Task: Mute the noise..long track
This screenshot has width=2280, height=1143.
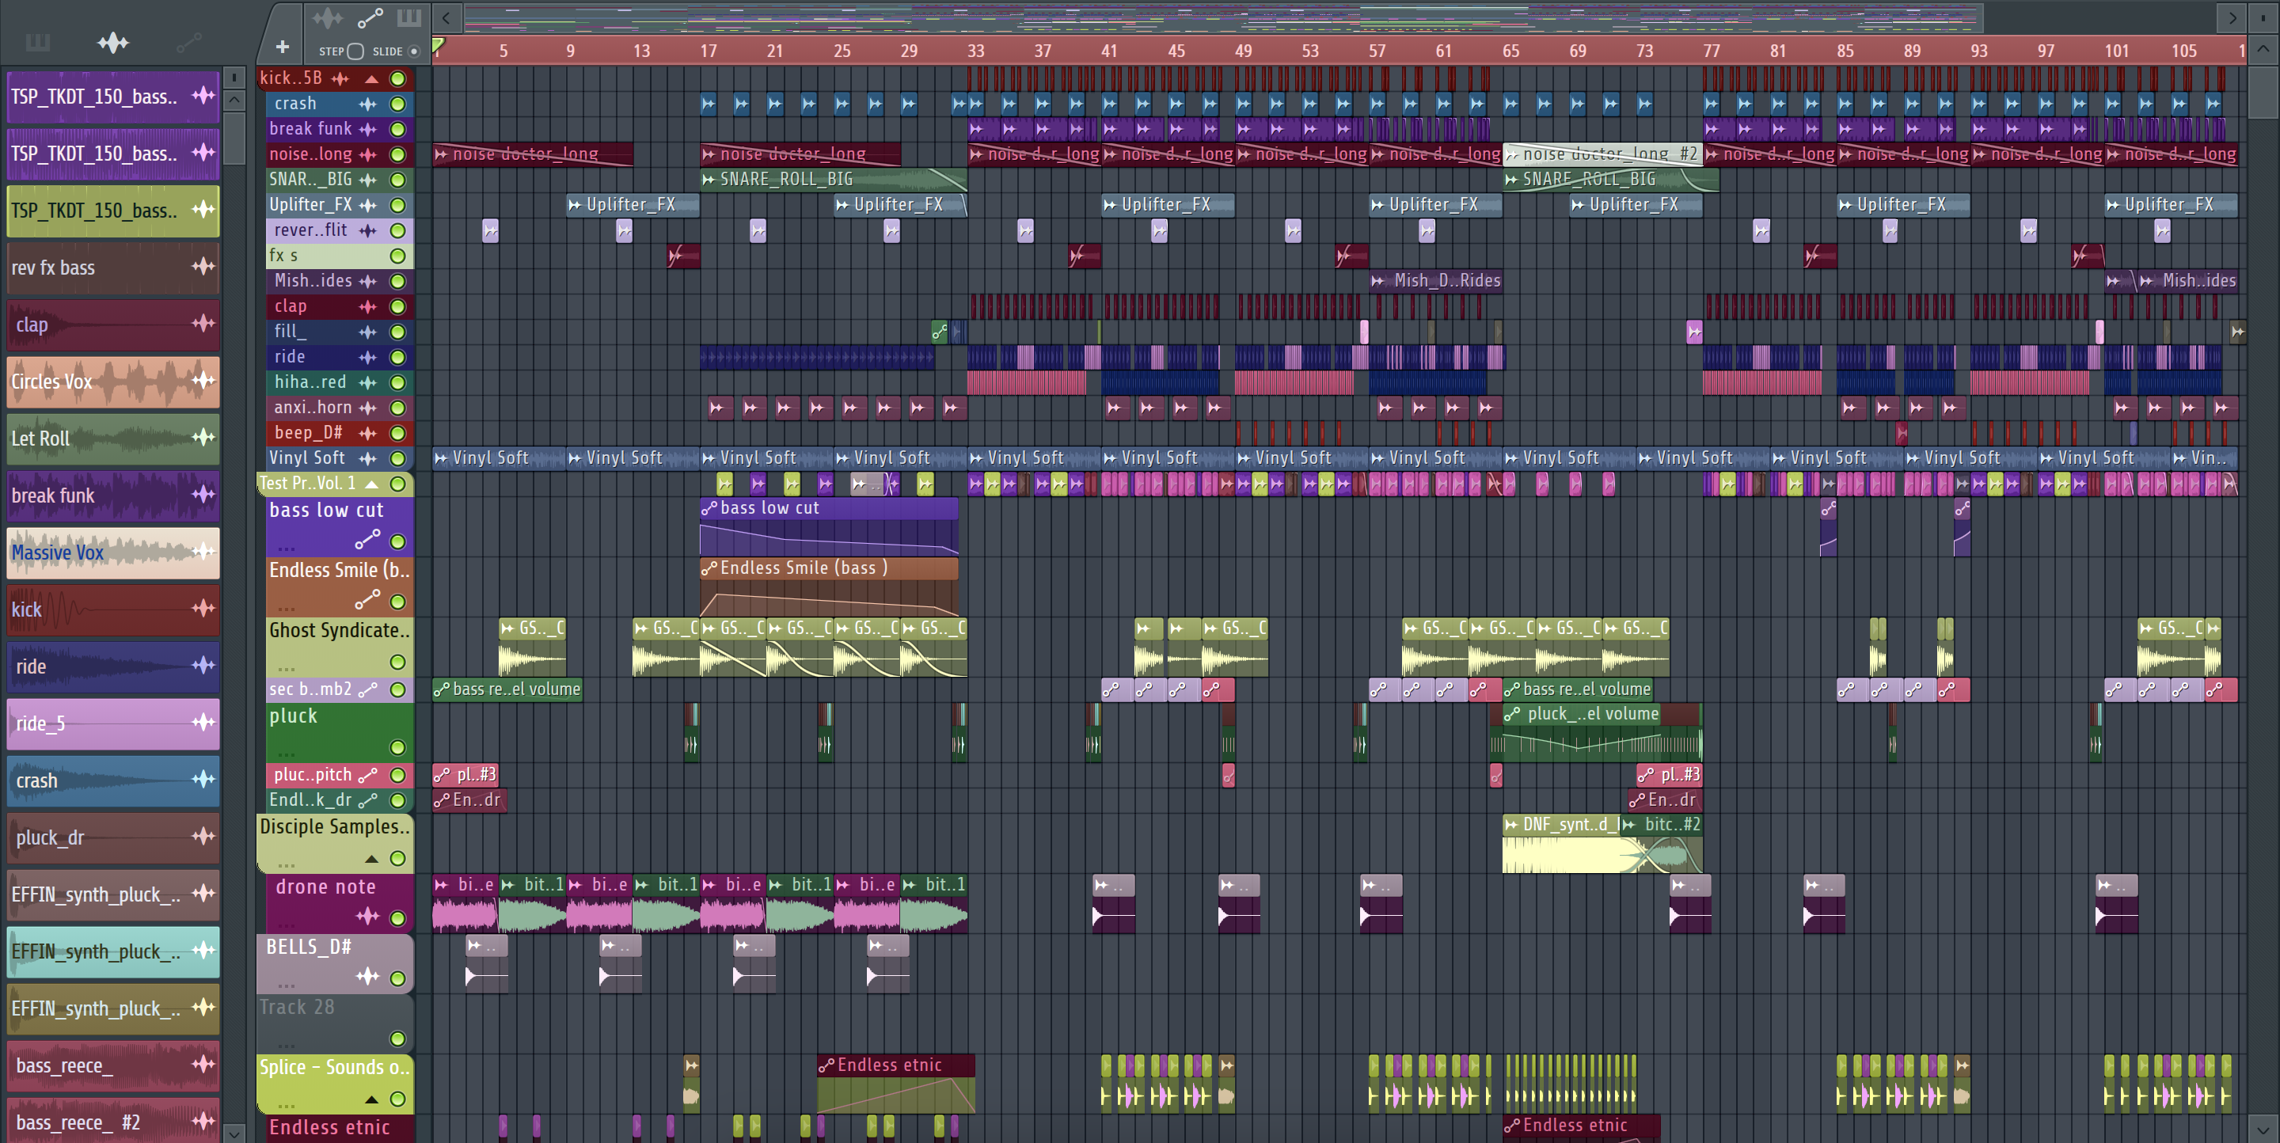Action: [398, 155]
